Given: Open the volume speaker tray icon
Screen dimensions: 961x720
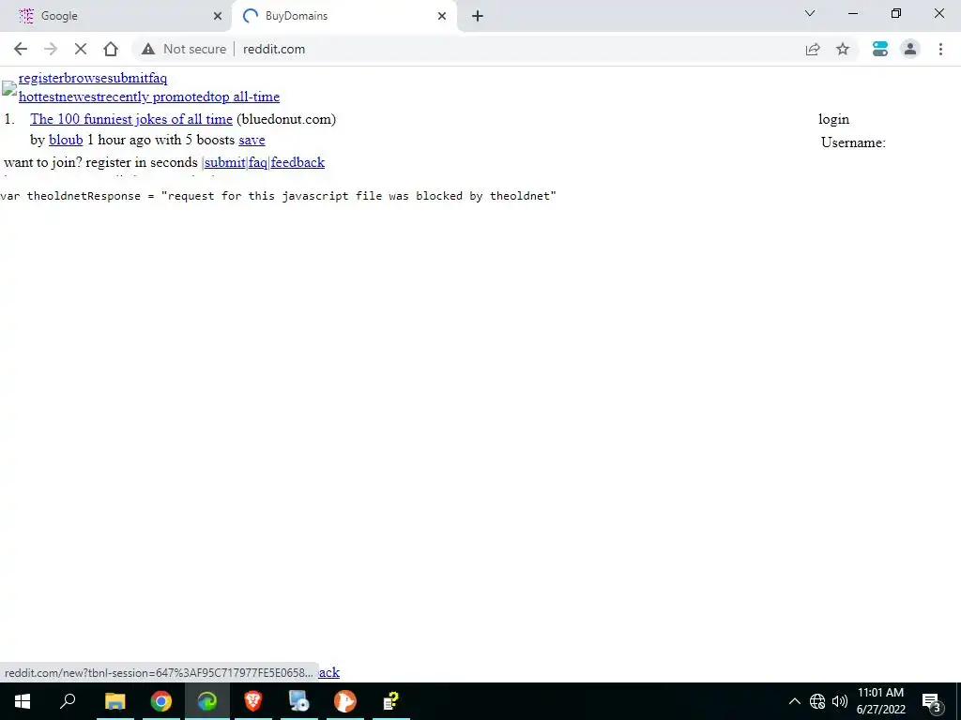Looking at the screenshot, I should (x=840, y=701).
